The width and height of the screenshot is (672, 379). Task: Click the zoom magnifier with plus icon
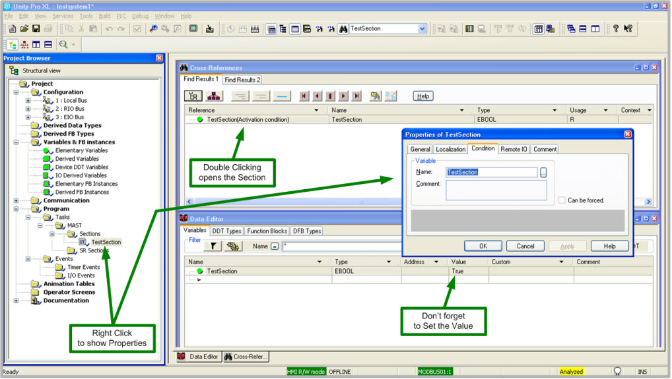(153, 28)
